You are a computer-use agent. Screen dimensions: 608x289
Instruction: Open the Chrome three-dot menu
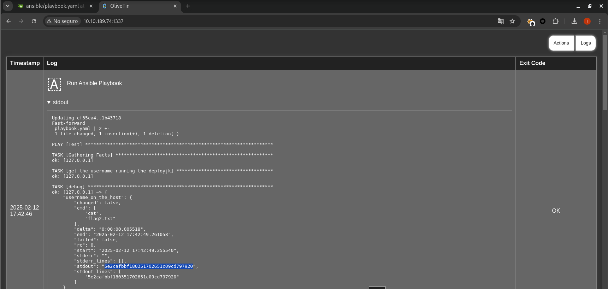pyautogui.click(x=600, y=21)
